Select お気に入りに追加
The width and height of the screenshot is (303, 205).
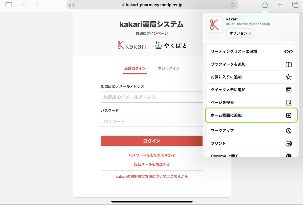(251, 77)
